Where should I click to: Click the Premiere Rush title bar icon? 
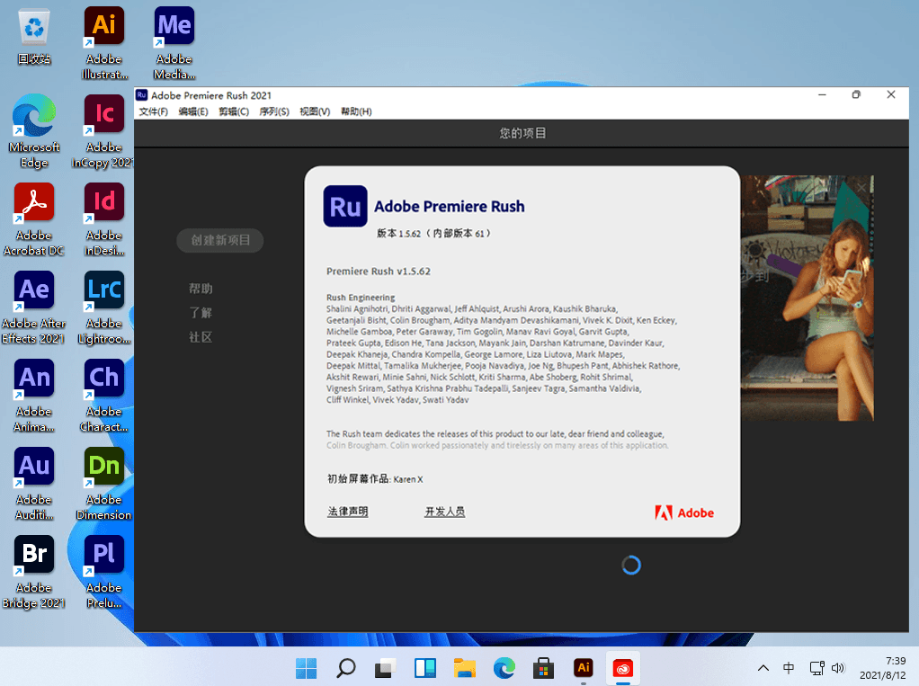tap(141, 95)
